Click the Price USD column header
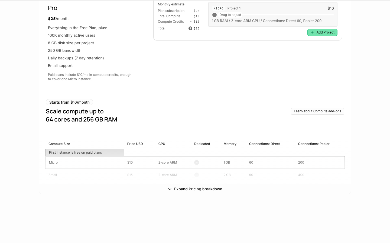The height and width of the screenshot is (243, 390). tap(135, 144)
